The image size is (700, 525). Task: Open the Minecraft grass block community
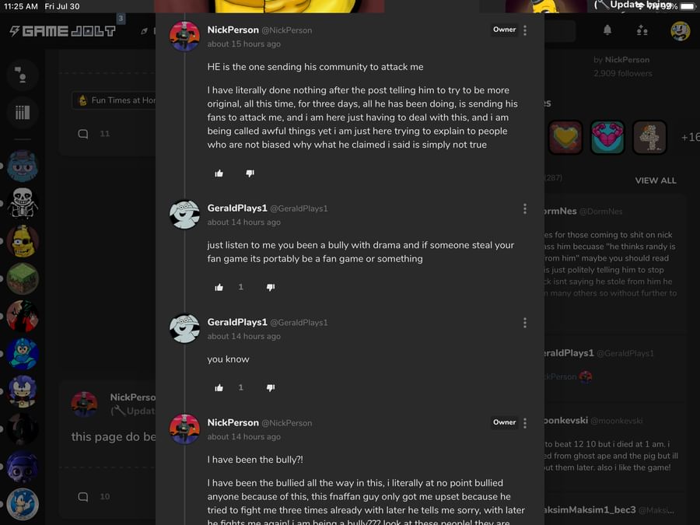coord(23,278)
